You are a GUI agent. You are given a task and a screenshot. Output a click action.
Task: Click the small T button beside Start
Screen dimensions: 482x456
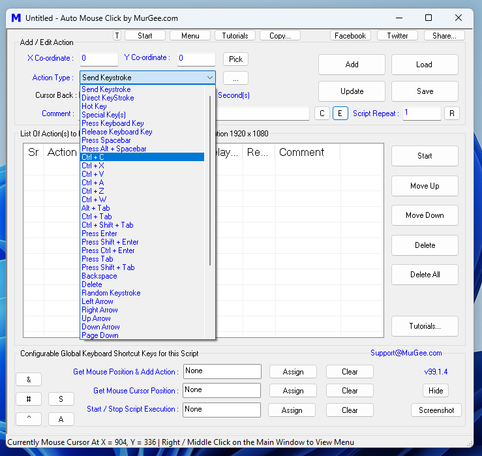pos(117,36)
